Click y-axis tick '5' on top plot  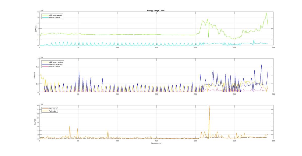click(38, 17)
